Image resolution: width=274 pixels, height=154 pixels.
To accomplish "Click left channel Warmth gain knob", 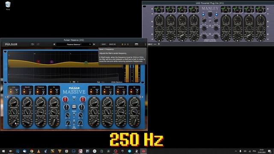I will [x=27, y=102].
